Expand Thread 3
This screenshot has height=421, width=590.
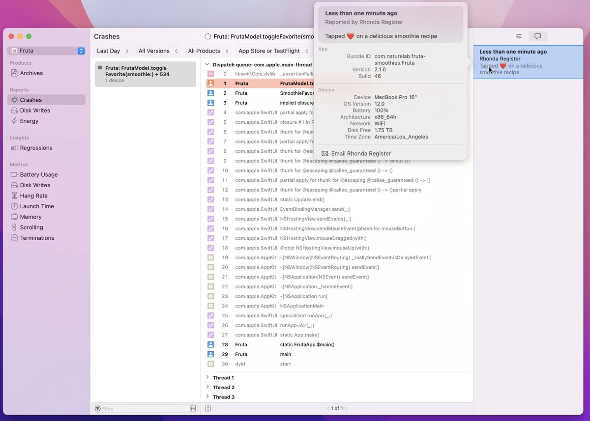[x=207, y=397]
